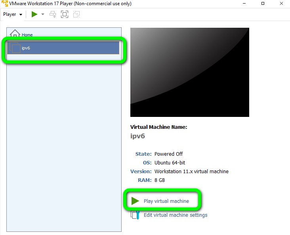
Task: Minimize the VMware Player window
Action: click(x=244, y=4)
